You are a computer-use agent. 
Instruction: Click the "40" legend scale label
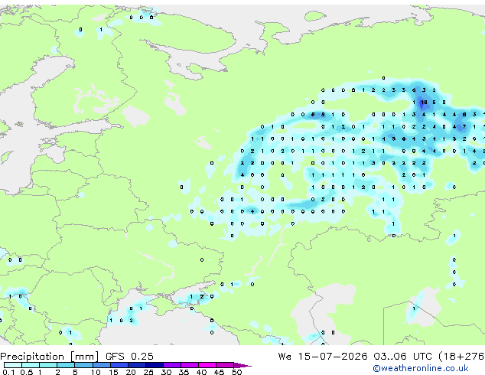pos(201,372)
